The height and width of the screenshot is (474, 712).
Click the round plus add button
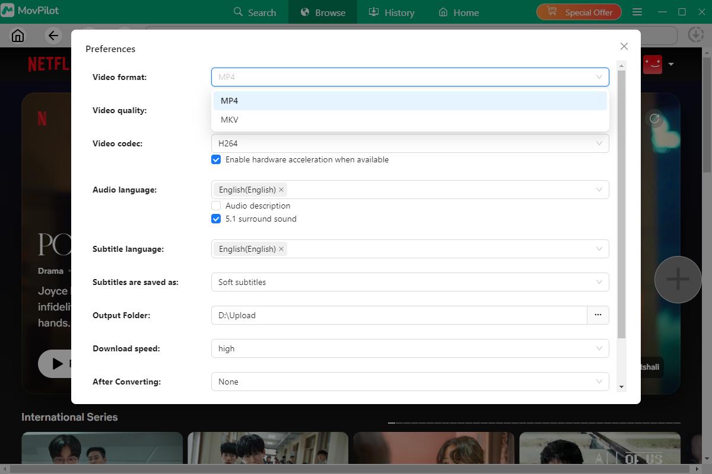pos(678,280)
